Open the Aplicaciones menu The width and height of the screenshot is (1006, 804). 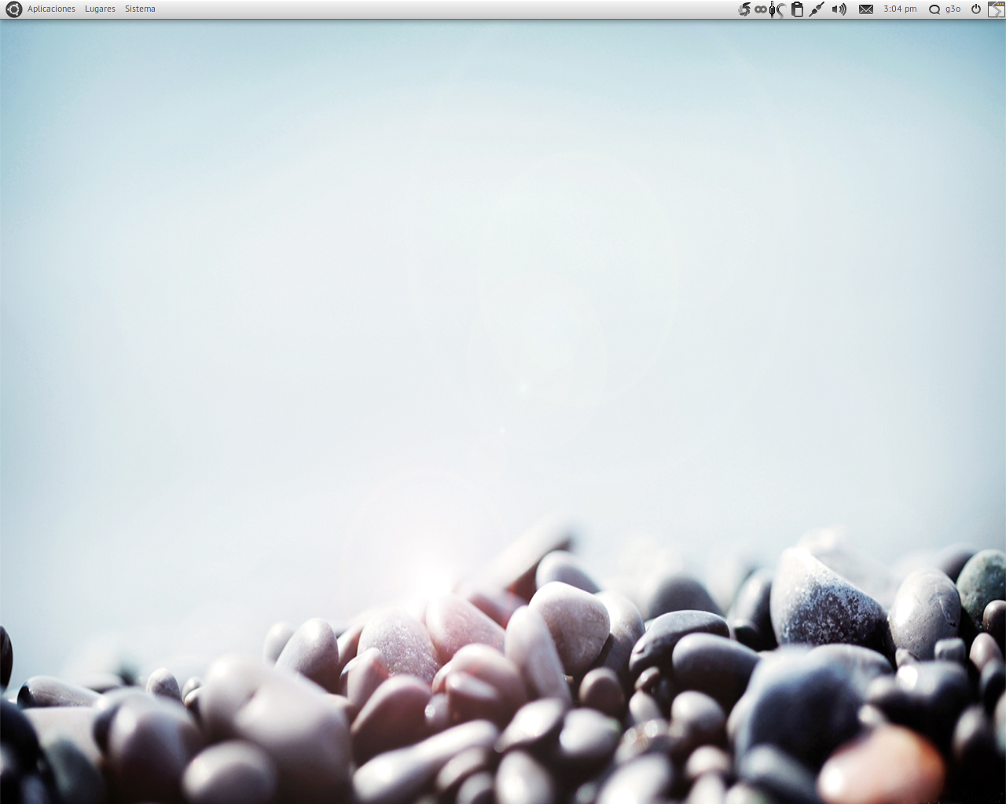tap(51, 9)
